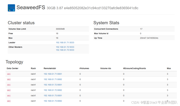The height and width of the screenshot is (106, 180).
Task: Open leader link 192.168.61.71:9333
Action: (x=65, y=43)
